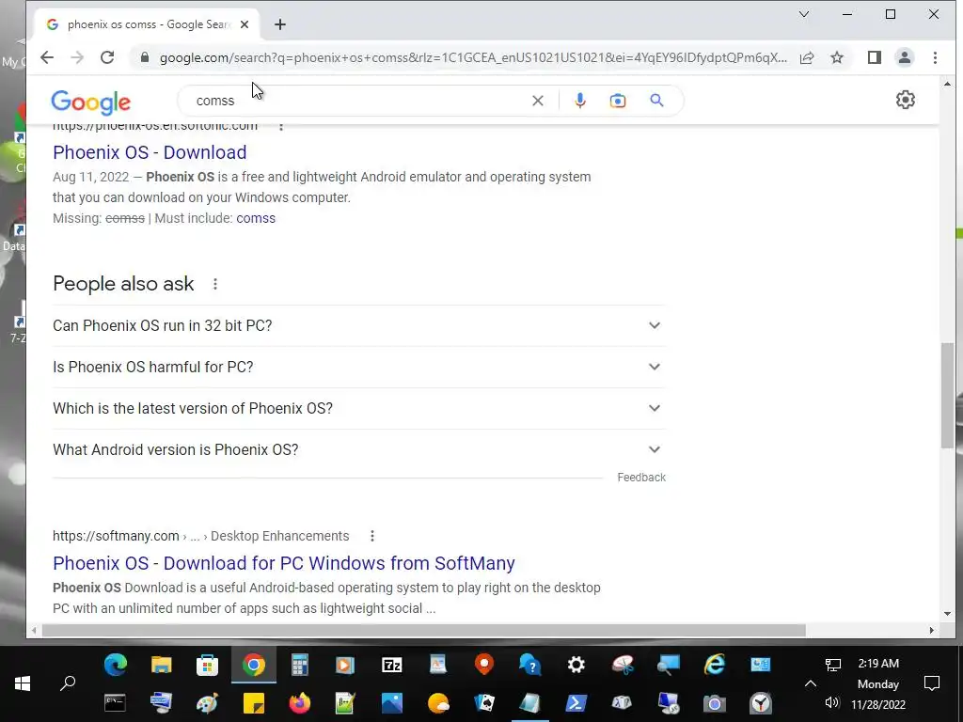Start voice search with the microphone
Image resolution: width=963 pixels, height=722 pixels.
579,101
